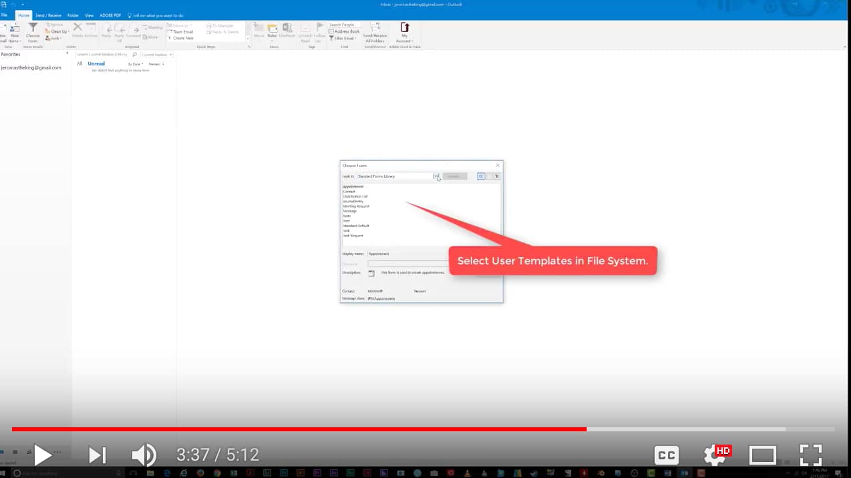Open the By Date sort dropdown
Screen dimensions: 851x478
135,63
